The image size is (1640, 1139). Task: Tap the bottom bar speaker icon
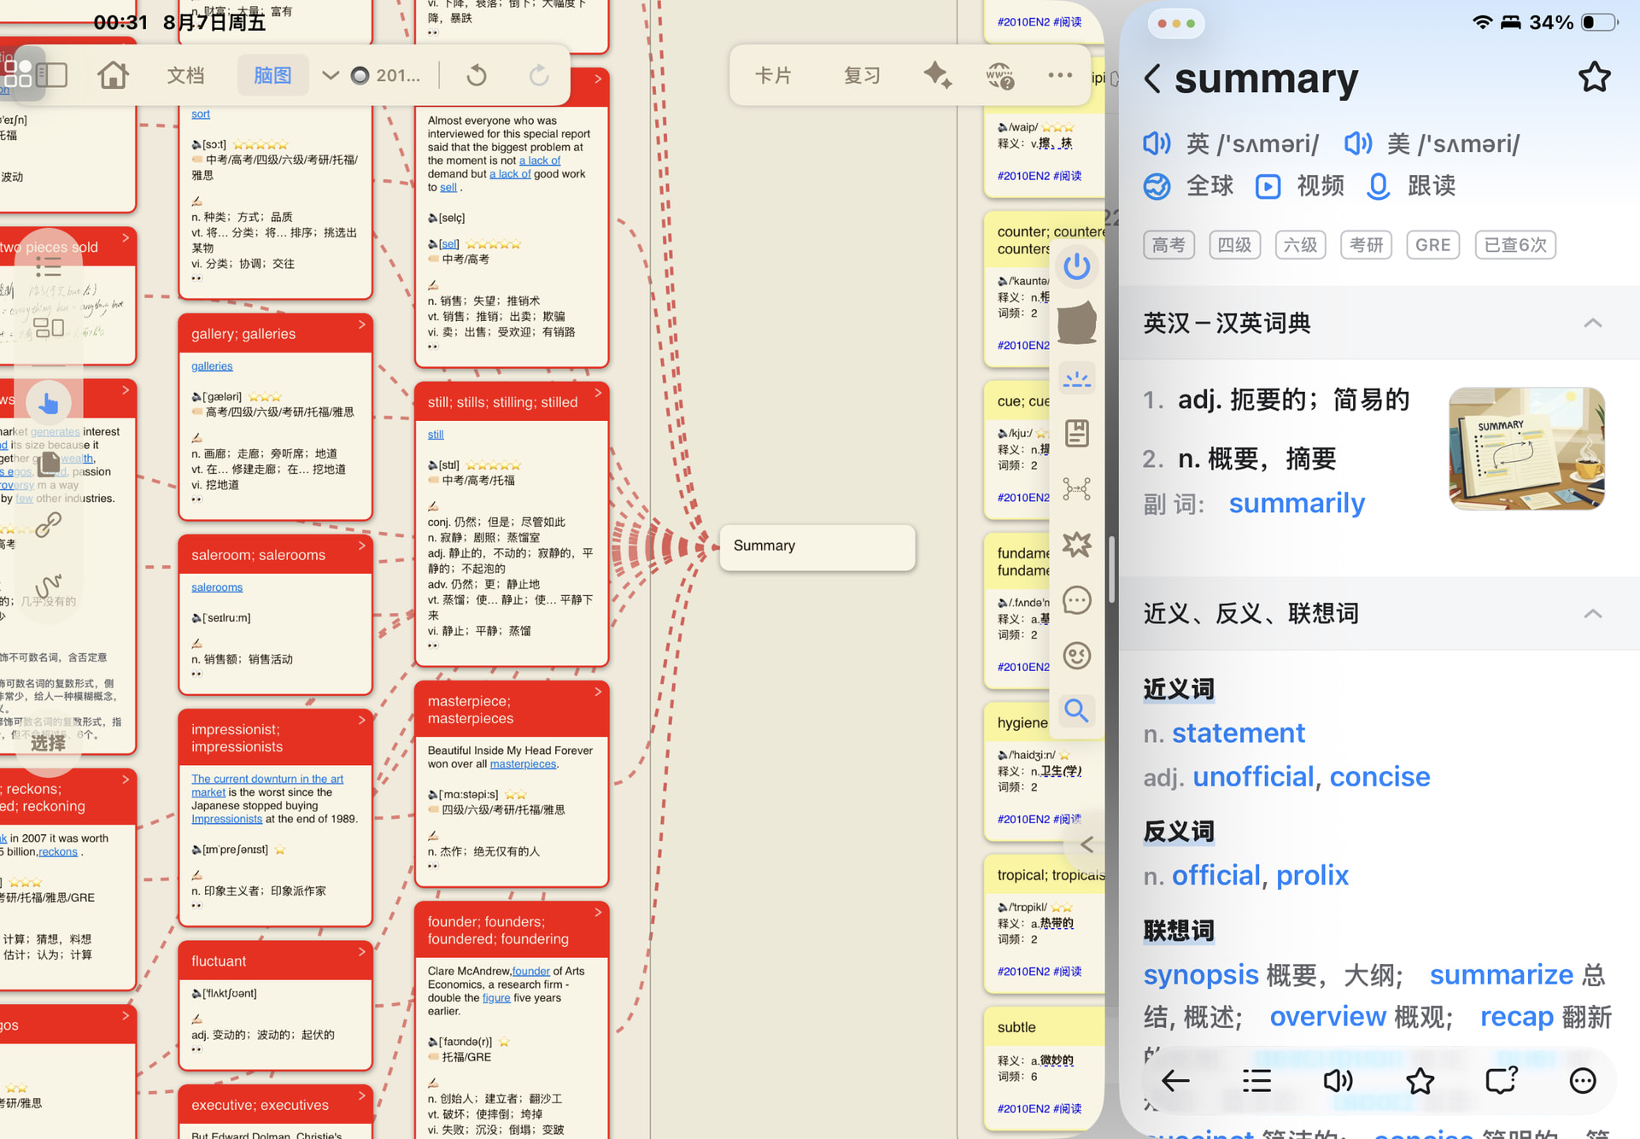[1338, 1081]
